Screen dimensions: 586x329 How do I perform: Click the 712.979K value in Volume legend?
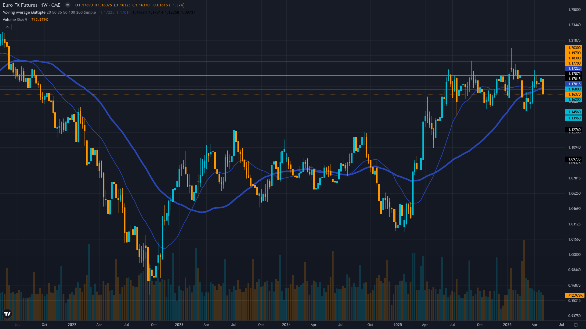[40, 20]
